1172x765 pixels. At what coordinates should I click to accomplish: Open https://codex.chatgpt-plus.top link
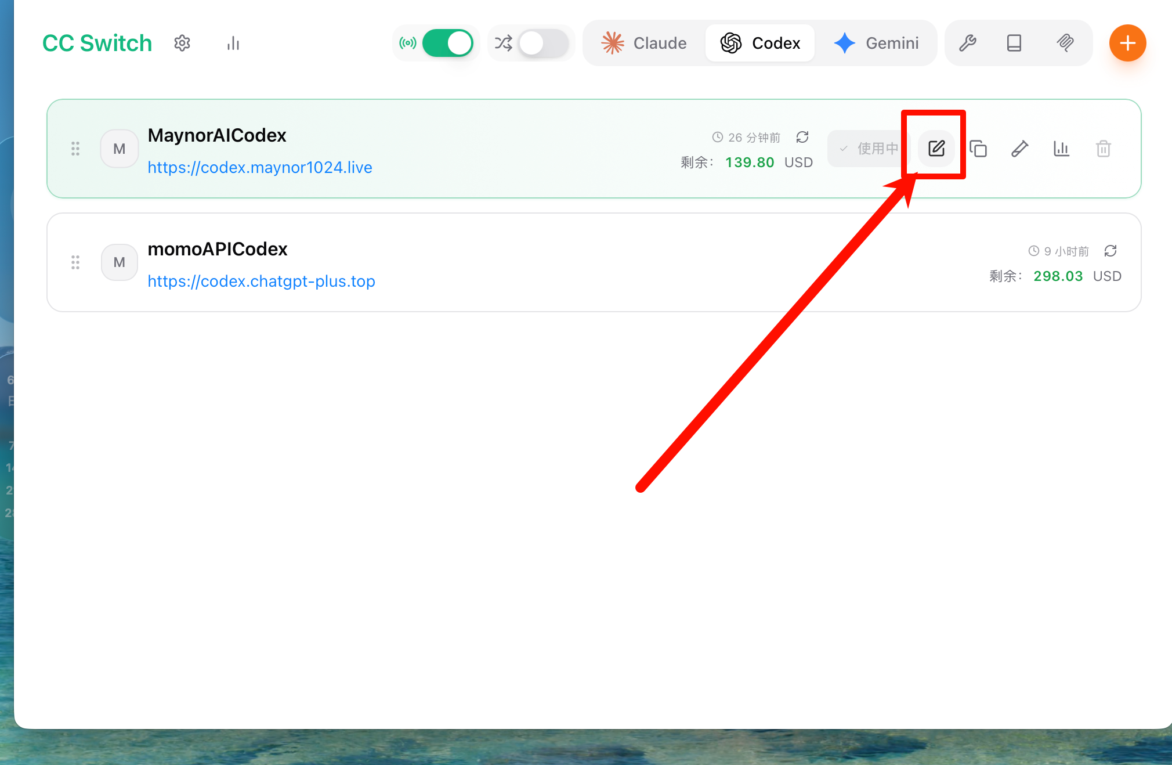tap(261, 282)
